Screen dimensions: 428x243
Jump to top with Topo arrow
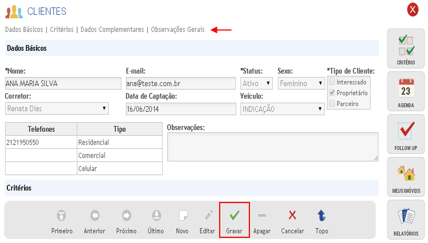(x=321, y=216)
